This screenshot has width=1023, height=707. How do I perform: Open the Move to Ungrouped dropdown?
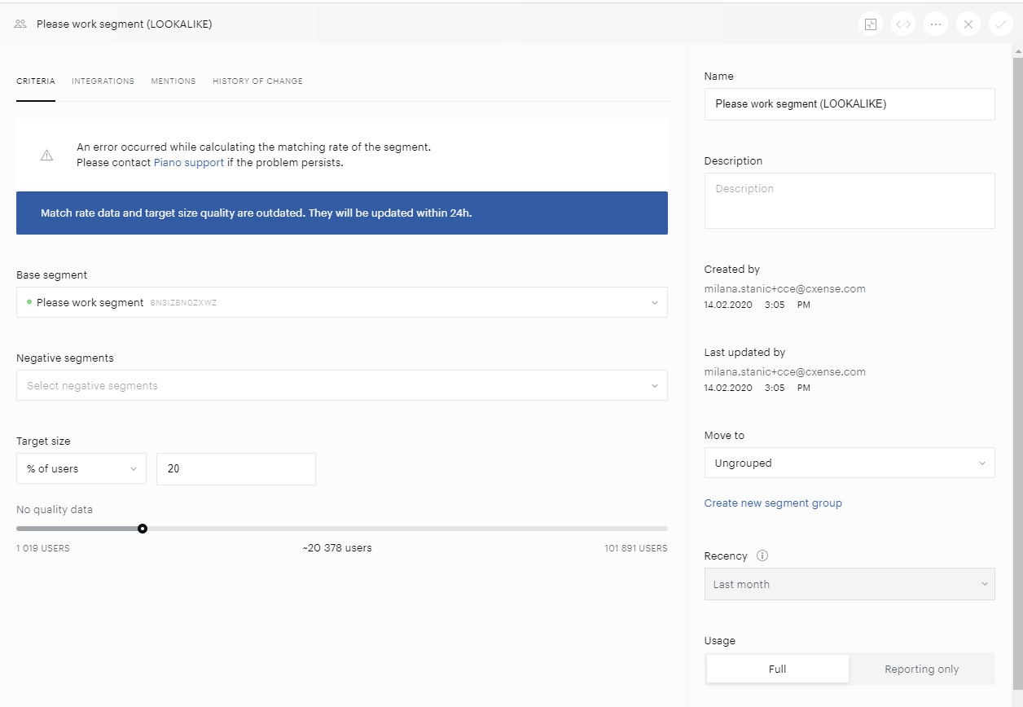[x=850, y=463]
